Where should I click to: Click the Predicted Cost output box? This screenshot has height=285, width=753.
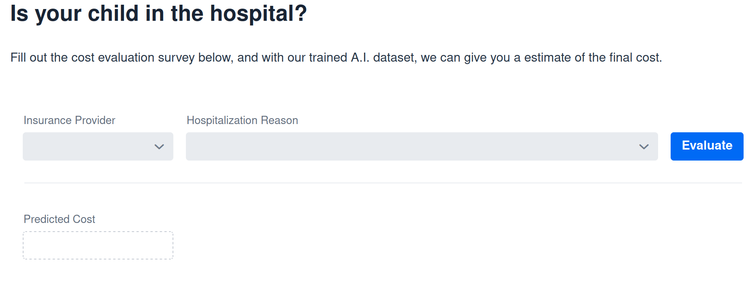(98, 245)
